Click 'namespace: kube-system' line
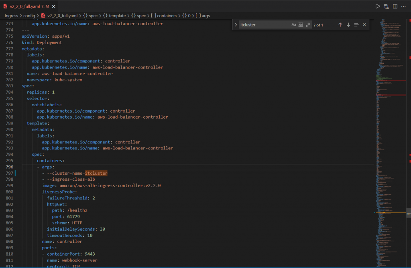This screenshot has height=268, width=411. pos(55,80)
